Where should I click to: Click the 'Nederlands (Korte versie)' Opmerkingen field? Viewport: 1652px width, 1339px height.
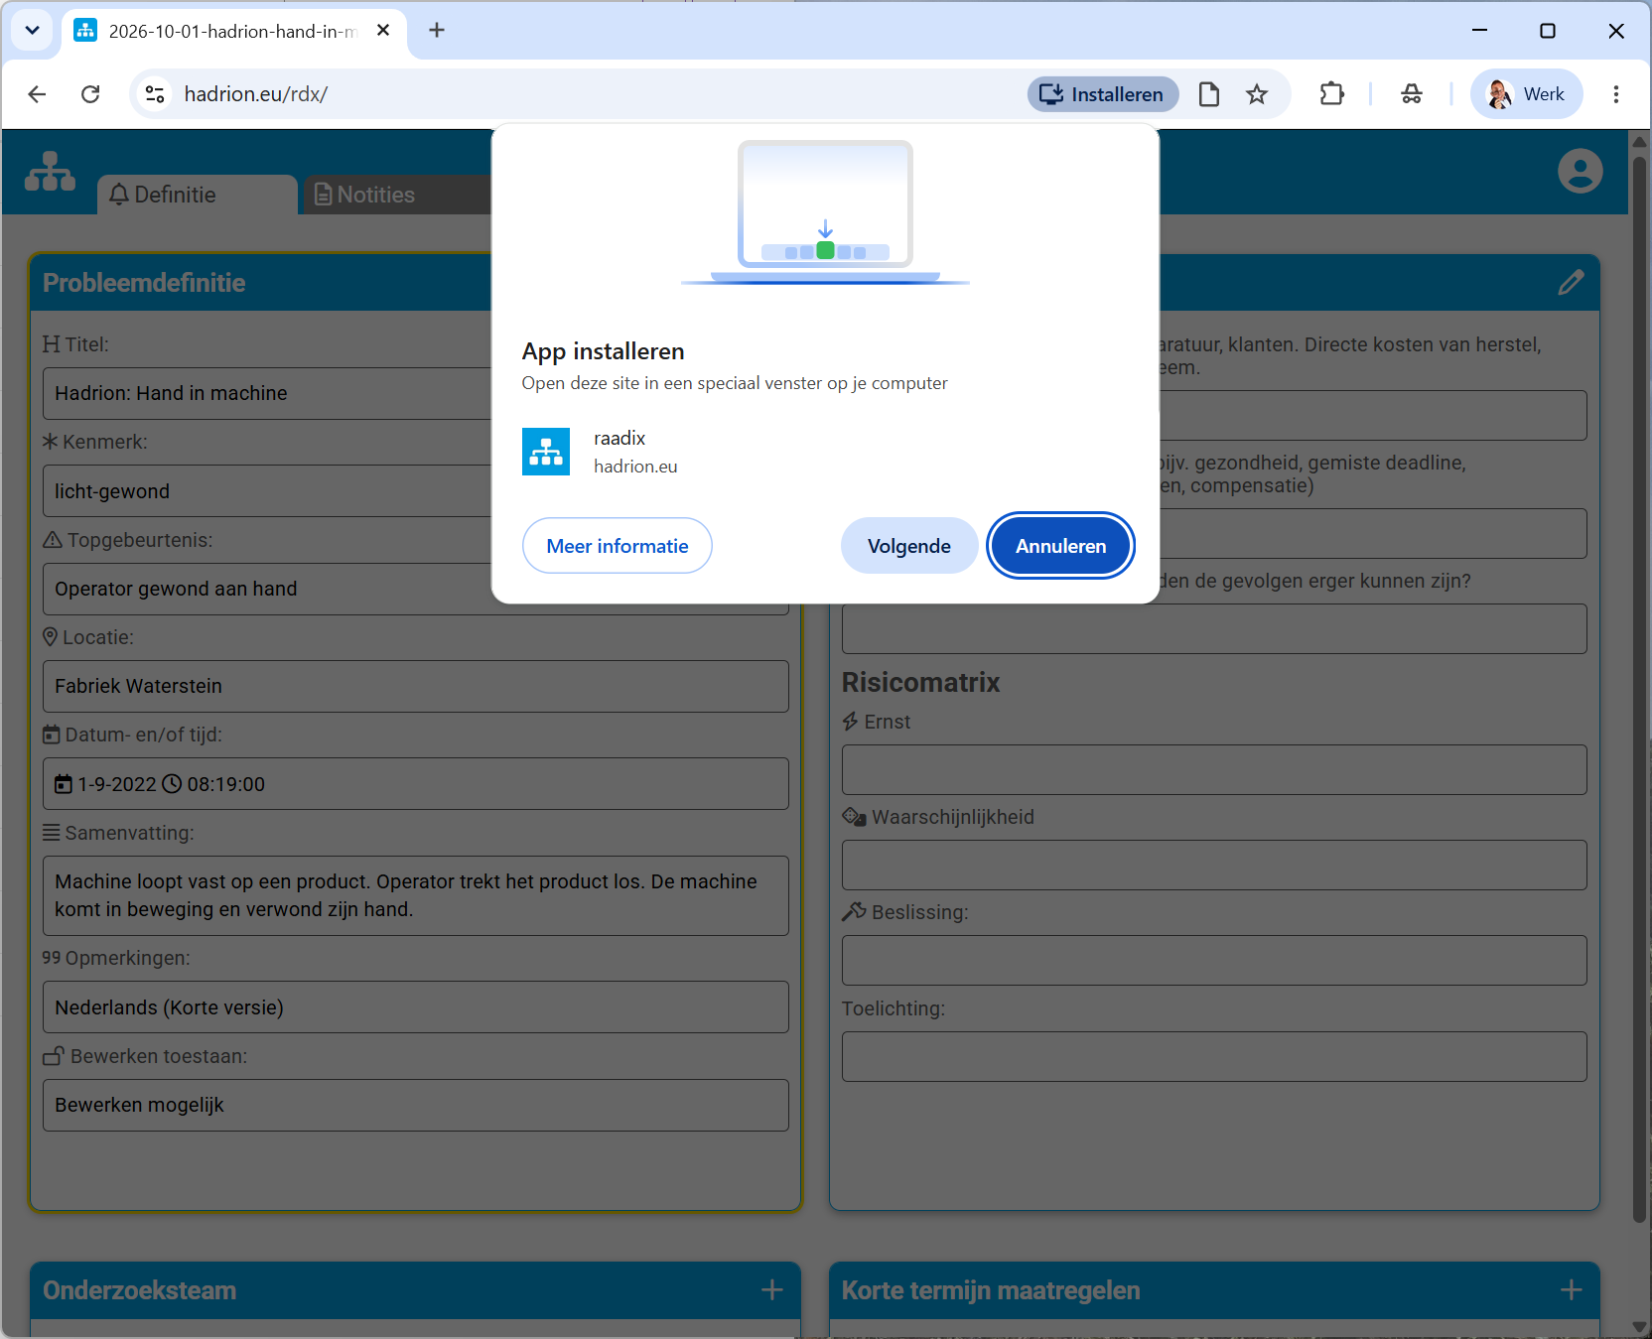click(x=416, y=1007)
